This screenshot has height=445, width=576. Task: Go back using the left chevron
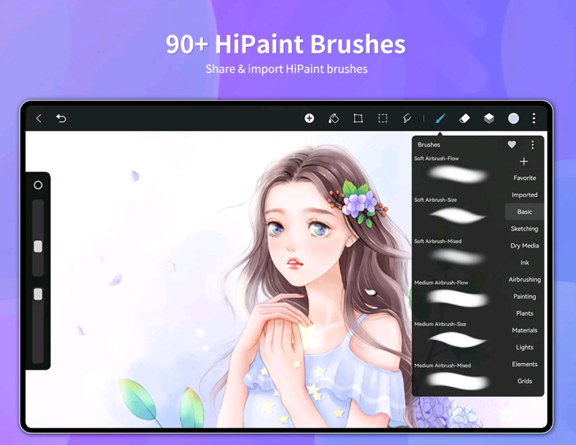(38, 118)
